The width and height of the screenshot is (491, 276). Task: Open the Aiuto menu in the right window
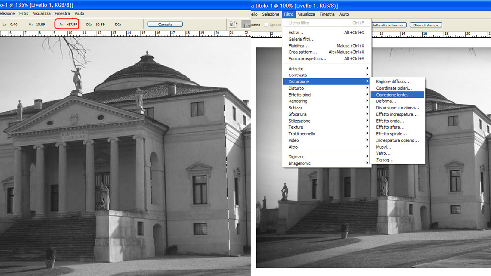(344, 14)
